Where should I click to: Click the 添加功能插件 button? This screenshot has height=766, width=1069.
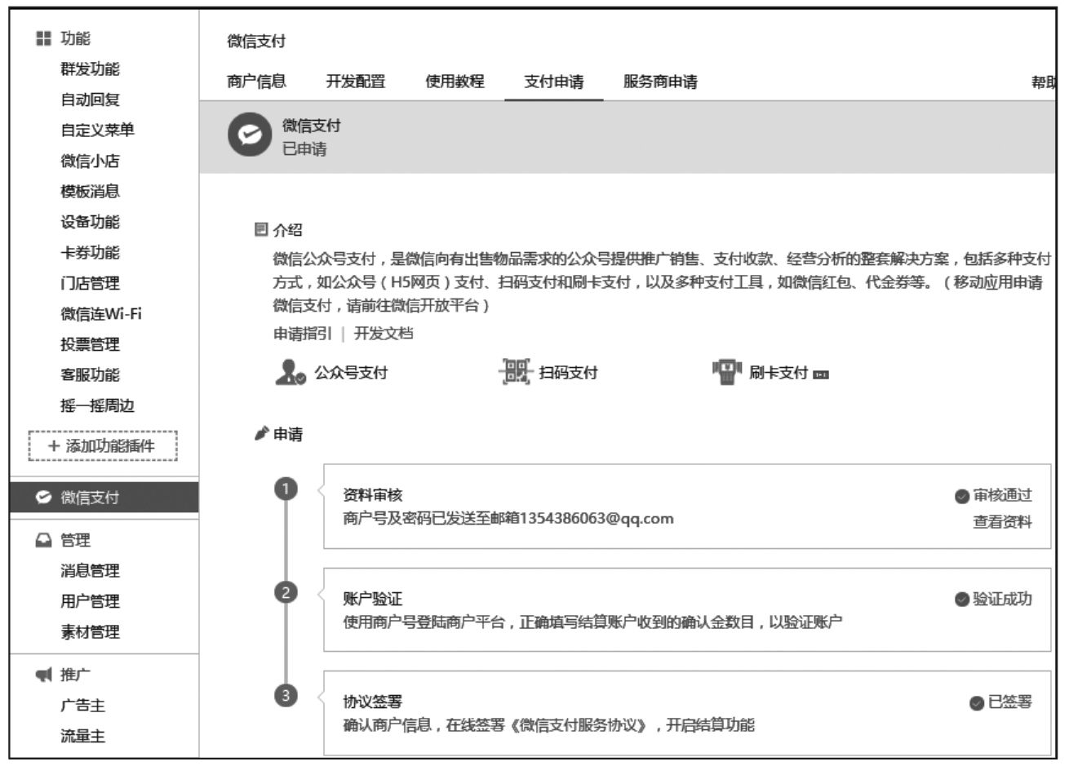103,446
